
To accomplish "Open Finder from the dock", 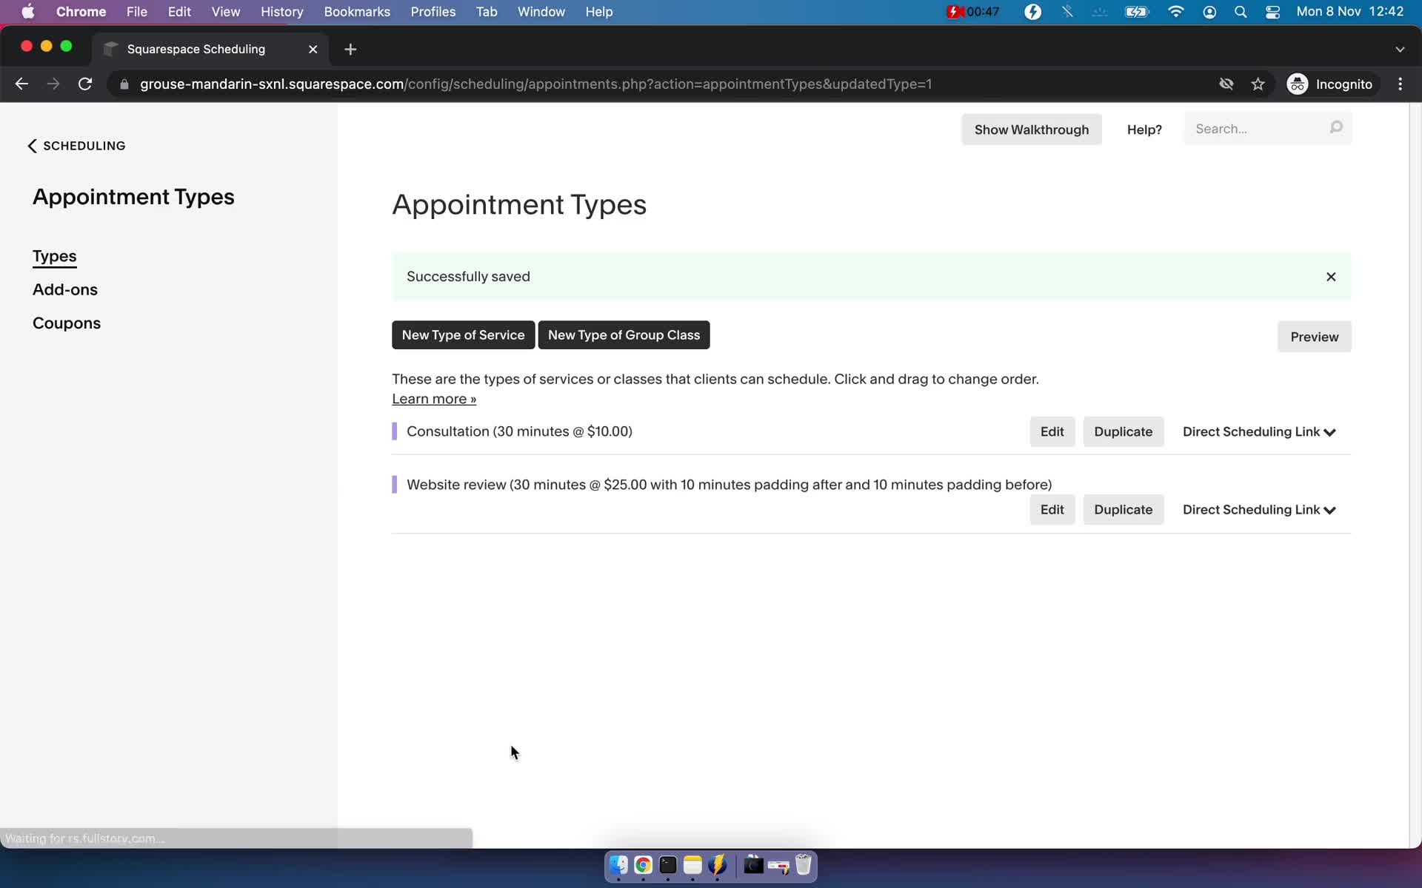I will (x=618, y=865).
